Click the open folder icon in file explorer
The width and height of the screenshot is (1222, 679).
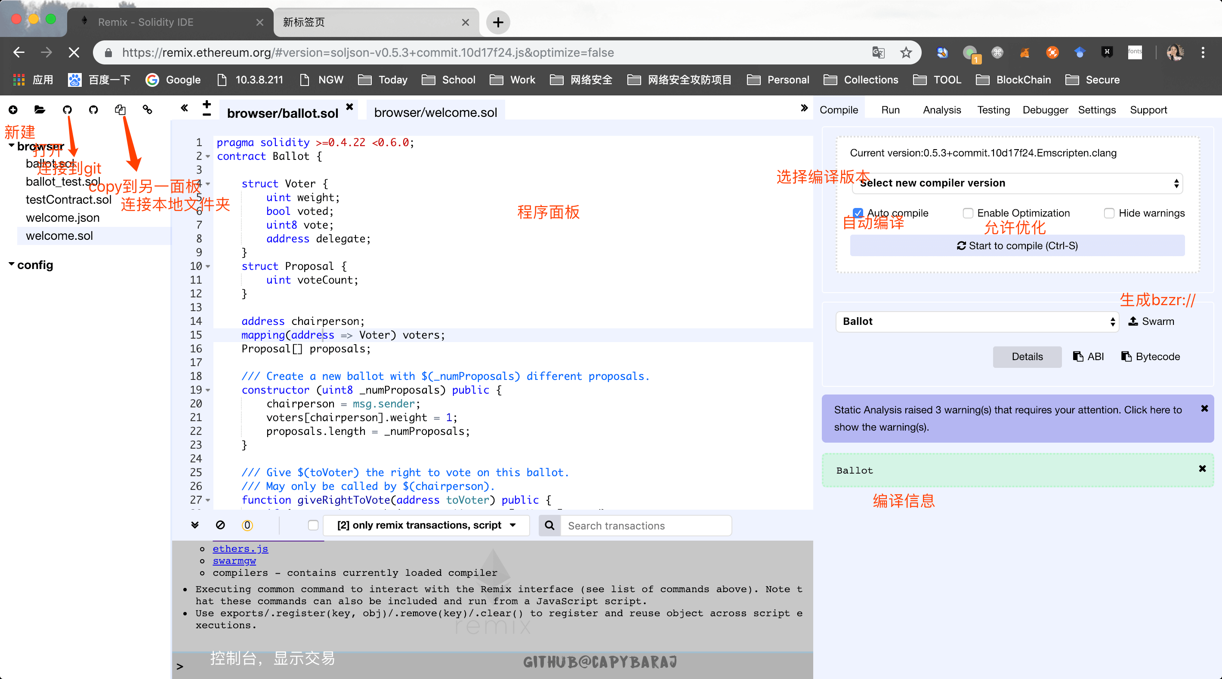40,110
